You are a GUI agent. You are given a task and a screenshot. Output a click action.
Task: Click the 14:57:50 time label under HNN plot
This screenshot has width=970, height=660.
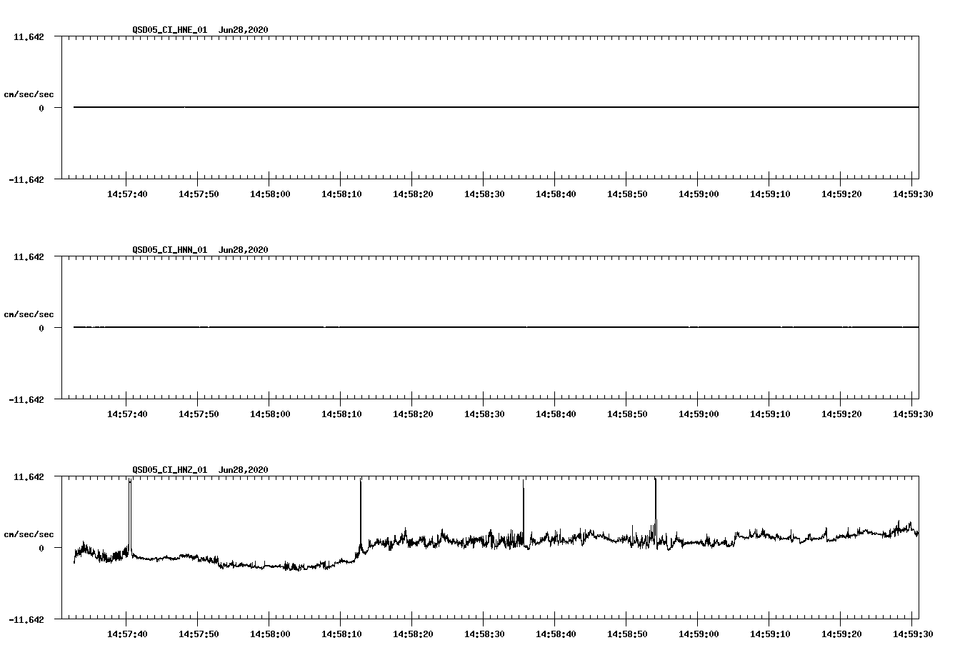[199, 414]
